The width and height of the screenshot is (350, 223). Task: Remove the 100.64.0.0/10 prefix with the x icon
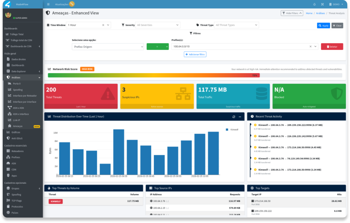pyautogui.click(x=311, y=46)
